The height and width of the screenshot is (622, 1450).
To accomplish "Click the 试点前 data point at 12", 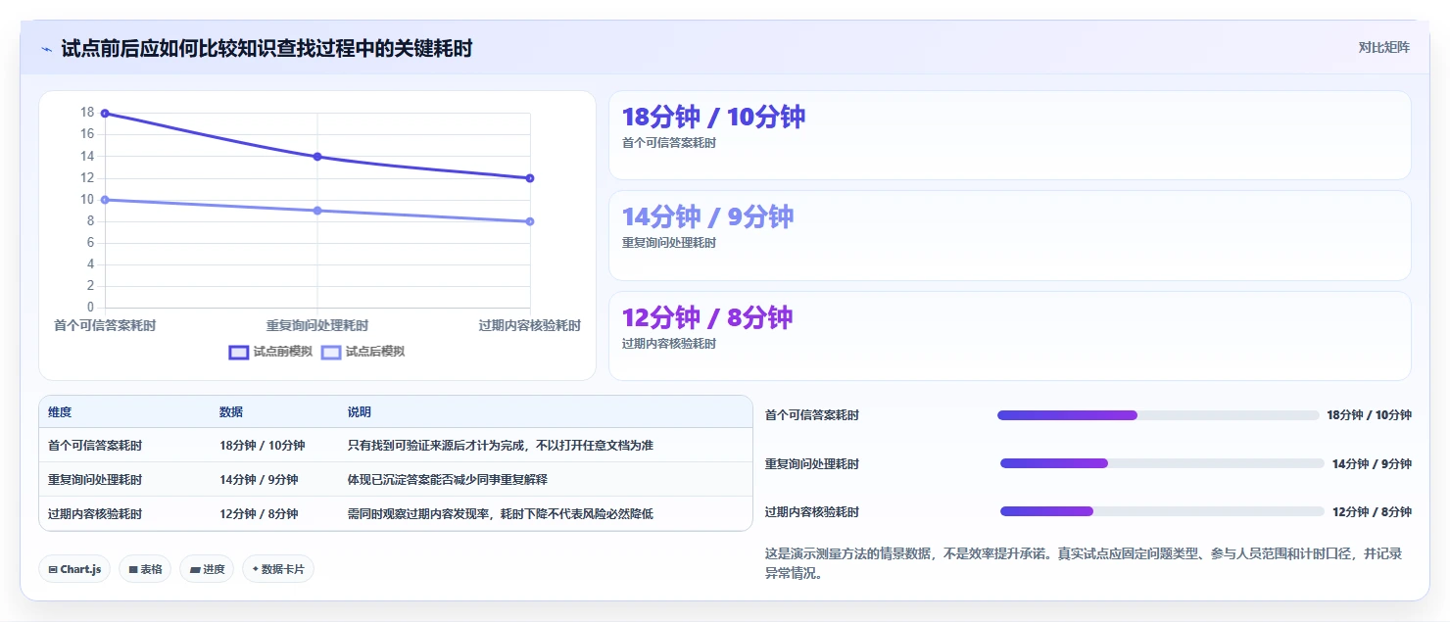I will point(530,178).
